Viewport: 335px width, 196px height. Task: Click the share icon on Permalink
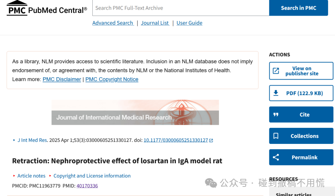click(276, 157)
